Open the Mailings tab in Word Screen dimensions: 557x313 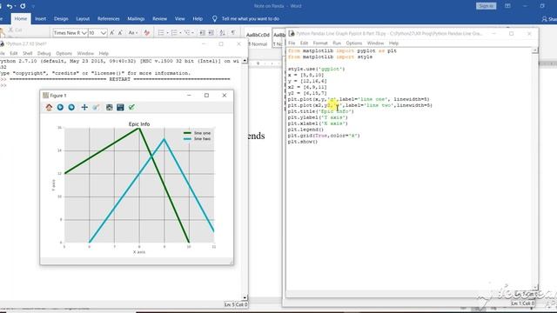pos(136,19)
